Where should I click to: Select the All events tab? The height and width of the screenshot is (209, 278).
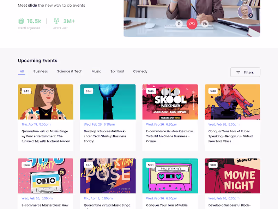coord(22,71)
